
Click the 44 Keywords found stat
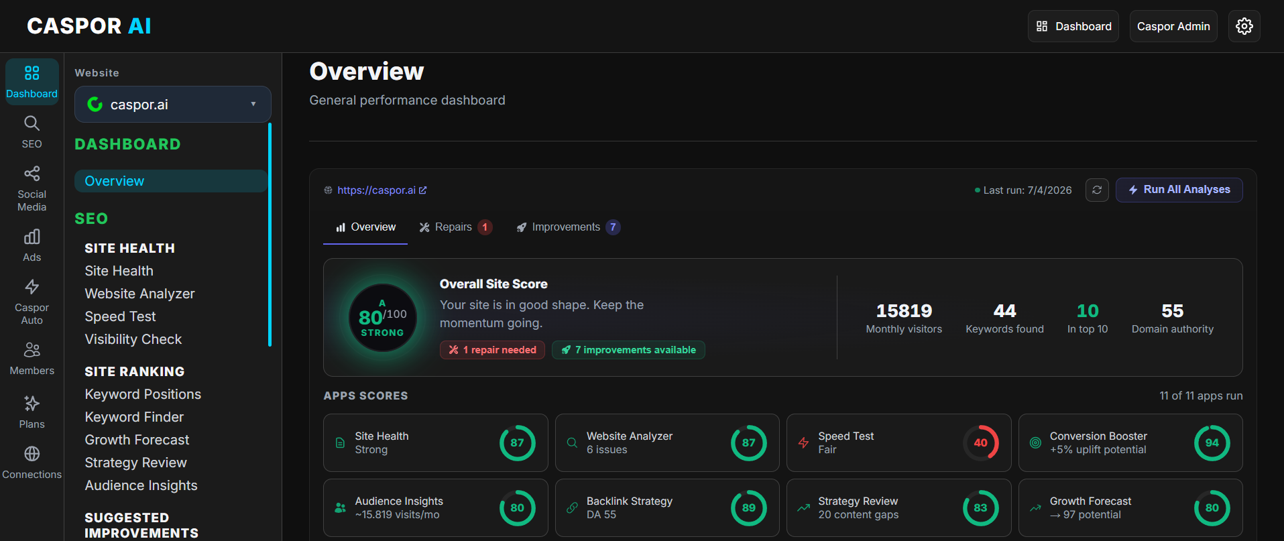tap(1004, 318)
